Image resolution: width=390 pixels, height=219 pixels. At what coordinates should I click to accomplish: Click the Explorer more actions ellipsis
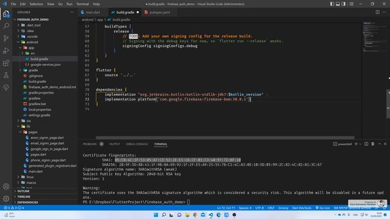pyautogui.click(x=72, y=12)
